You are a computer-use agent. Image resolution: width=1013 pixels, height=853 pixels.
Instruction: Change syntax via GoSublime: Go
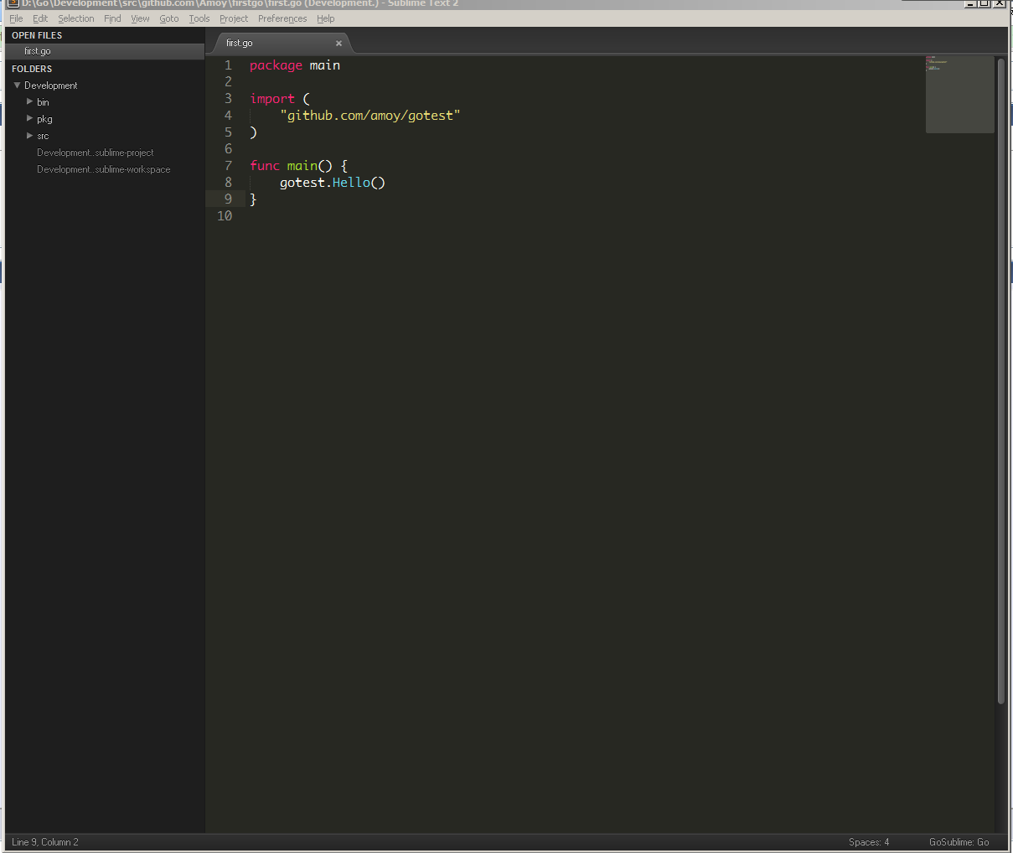point(959,842)
